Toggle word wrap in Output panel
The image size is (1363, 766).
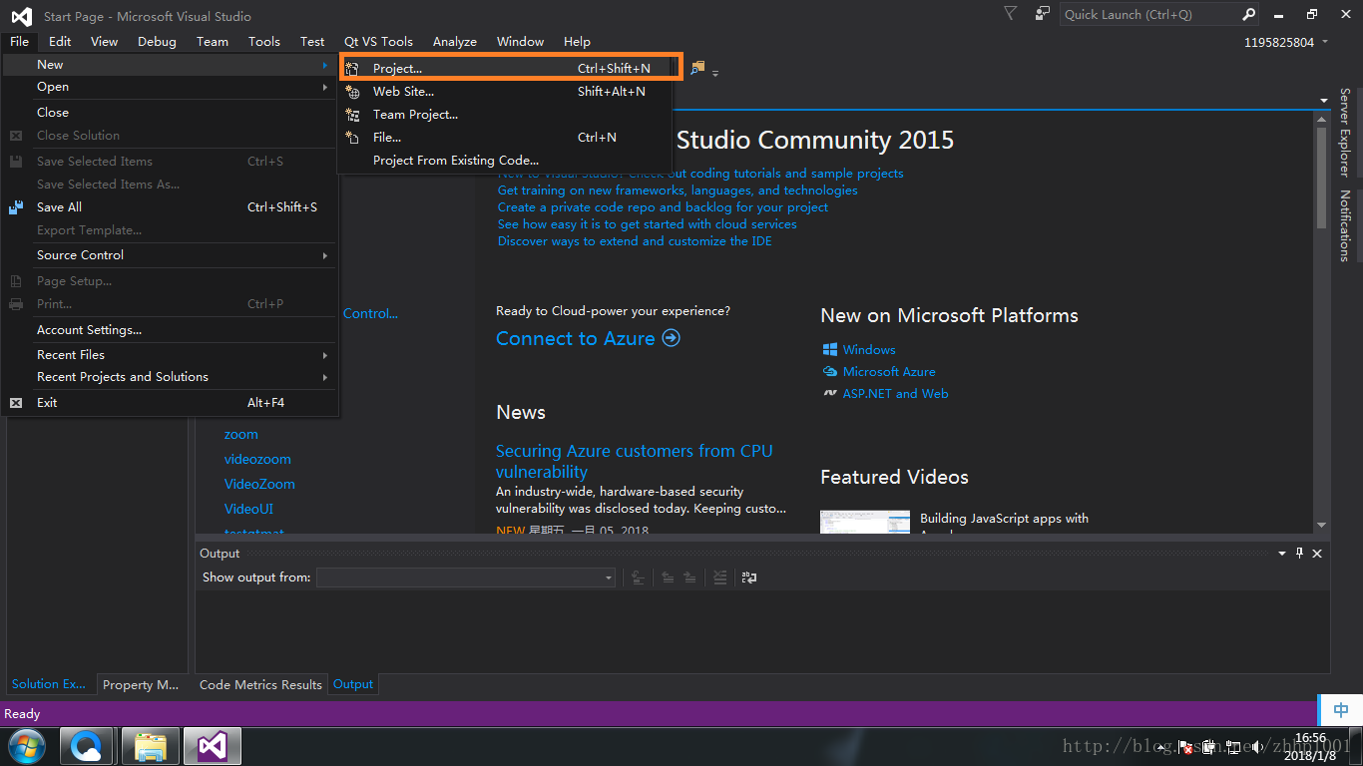pos(749,577)
